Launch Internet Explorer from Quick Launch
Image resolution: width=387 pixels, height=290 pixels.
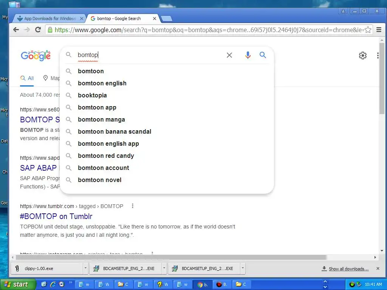pos(53,284)
